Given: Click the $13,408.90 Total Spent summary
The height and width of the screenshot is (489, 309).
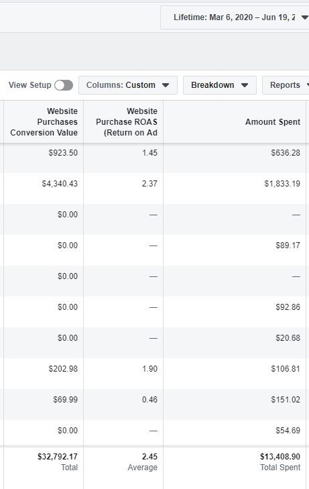Looking at the screenshot, I should (280, 462).
